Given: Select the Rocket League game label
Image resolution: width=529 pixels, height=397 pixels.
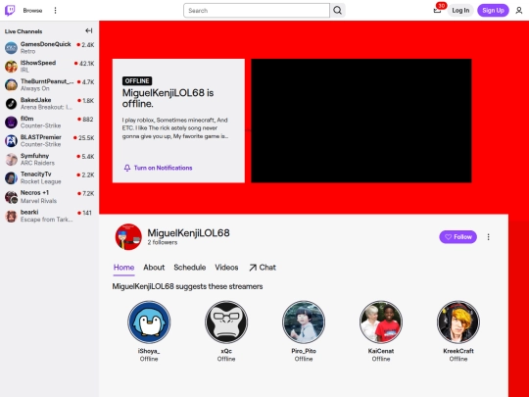Looking at the screenshot, I should point(41,181).
